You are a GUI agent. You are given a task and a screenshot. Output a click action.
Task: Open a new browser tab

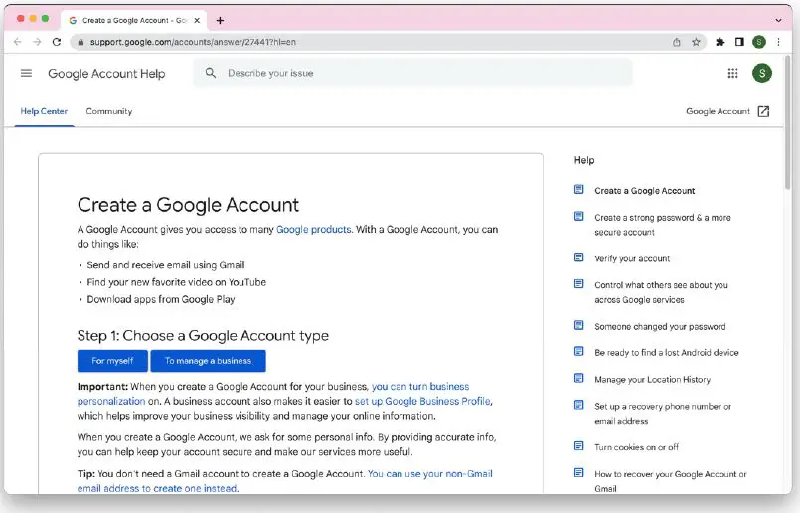tap(220, 20)
